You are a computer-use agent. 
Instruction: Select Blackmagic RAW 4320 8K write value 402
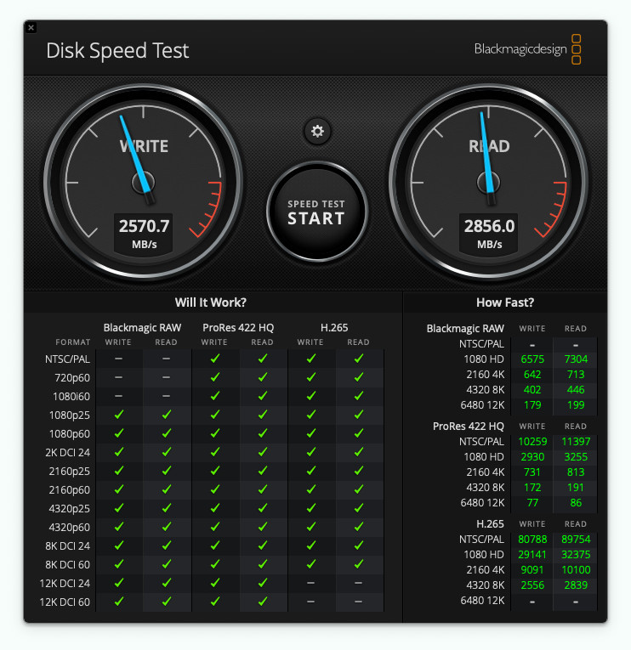click(x=532, y=390)
